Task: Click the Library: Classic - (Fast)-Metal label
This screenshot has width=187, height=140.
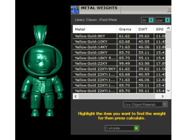Action: (x=96, y=20)
